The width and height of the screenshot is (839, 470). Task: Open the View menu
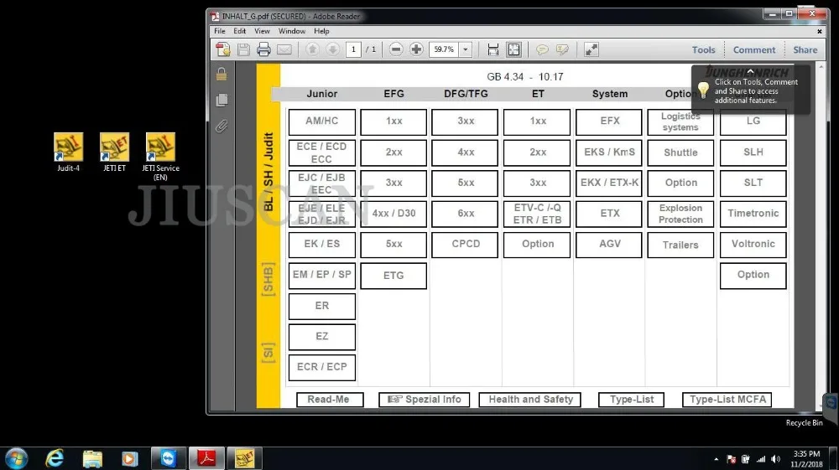pyautogui.click(x=262, y=31)
